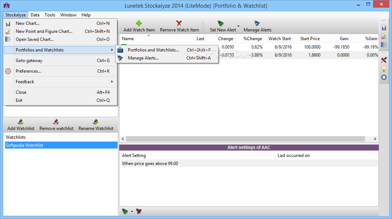Click the Rename Watchlist pencil icon

click(95, 122)
